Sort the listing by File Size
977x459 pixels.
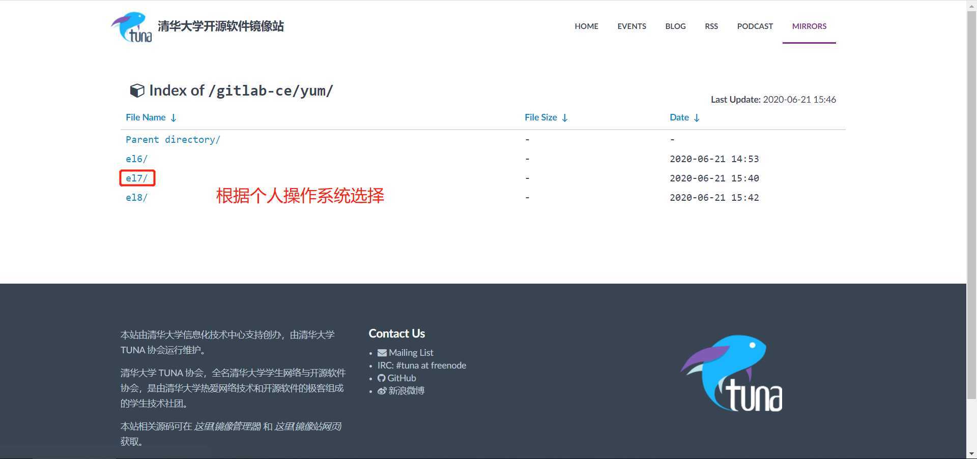click(x=540, y=117)
